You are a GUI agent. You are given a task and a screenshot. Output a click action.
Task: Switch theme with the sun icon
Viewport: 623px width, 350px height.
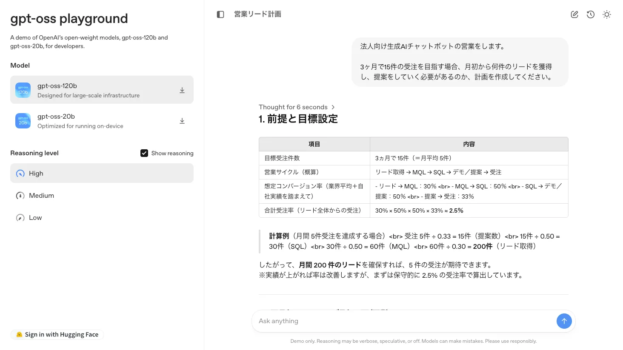pyautogui.click(x=607, y=14)
